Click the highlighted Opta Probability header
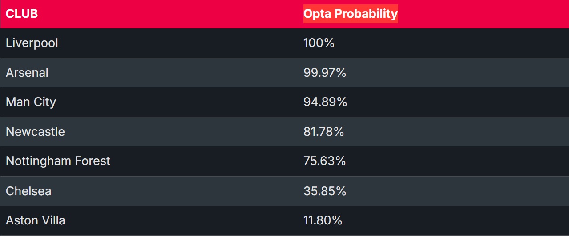Image resolution: width=569 pixels, height=236 pixels. (x=351, y=14)
